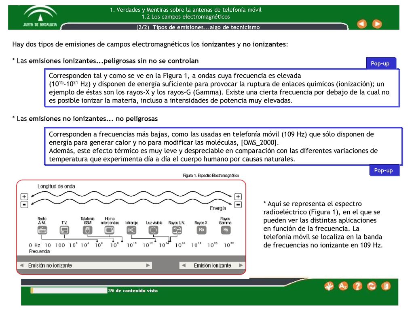This screenshot has height=310, width=414.
Task: Click the refresh circular arrows icon
Action: click(x=372, y=286)
